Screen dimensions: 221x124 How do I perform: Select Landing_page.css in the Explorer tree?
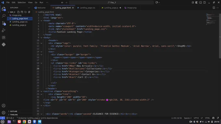coord(20,22)
